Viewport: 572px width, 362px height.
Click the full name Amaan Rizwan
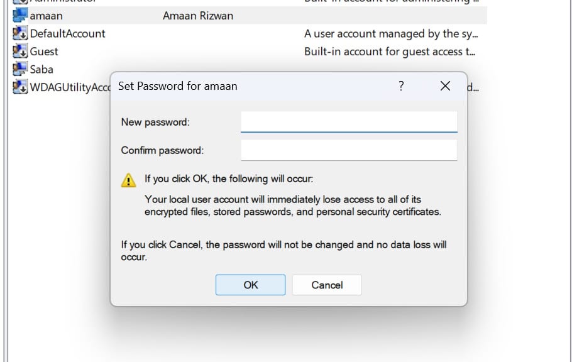pyautogui.click(x=198, y=15)
